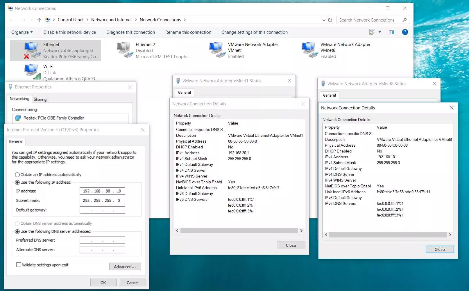Click the Ethernet Properties title icon
Screen dimensions: 469x291
10,87
